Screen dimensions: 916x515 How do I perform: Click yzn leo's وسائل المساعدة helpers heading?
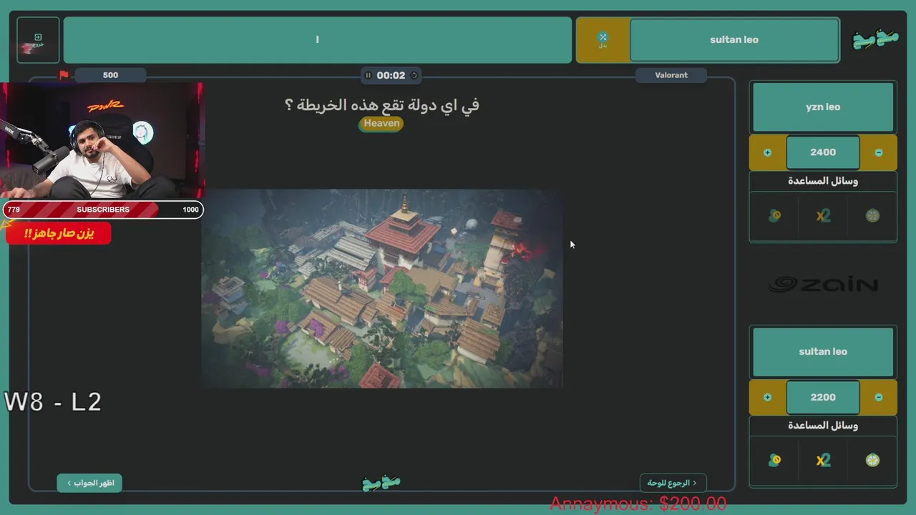(x=823, y=181)
